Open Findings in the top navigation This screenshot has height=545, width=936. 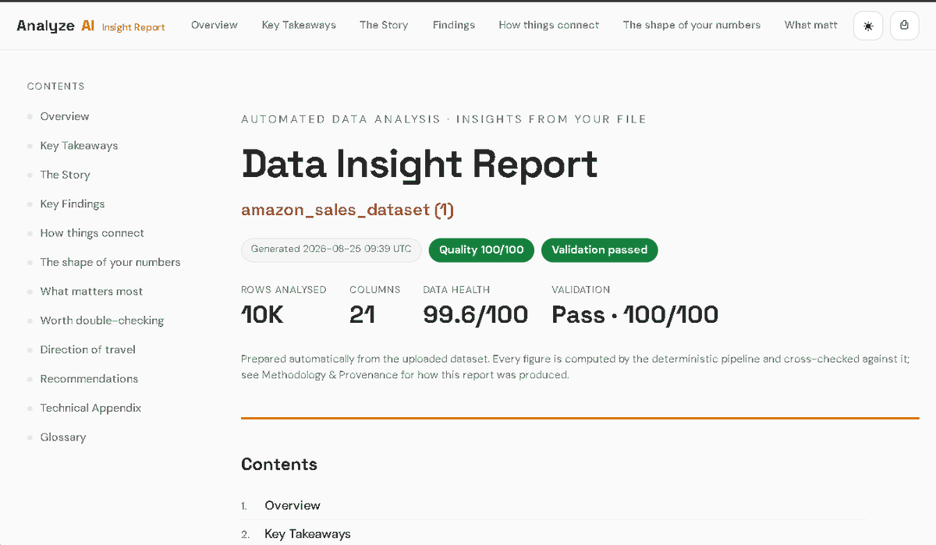(x=454, y=25)
